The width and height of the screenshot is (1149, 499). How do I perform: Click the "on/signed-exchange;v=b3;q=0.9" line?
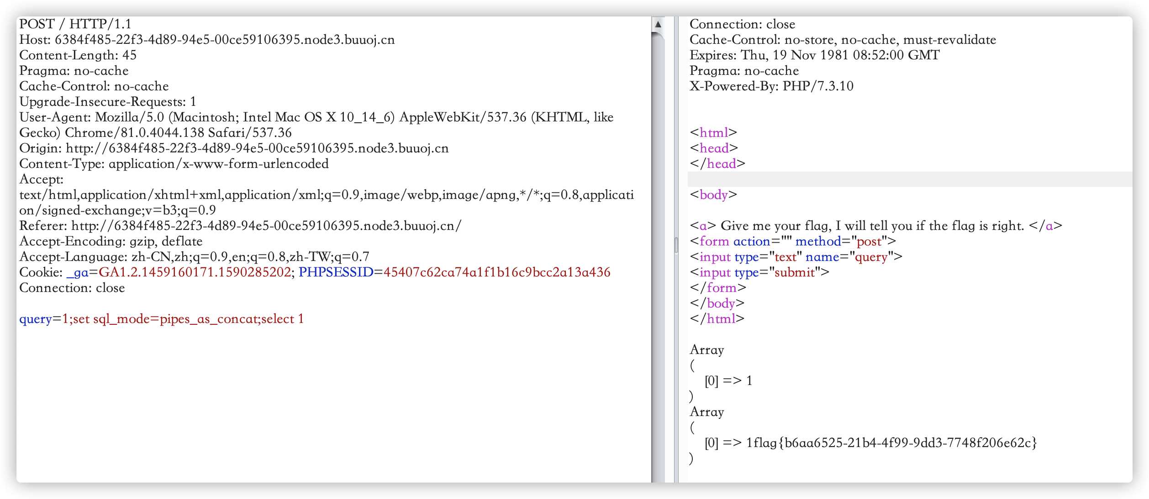coord(117,210)
